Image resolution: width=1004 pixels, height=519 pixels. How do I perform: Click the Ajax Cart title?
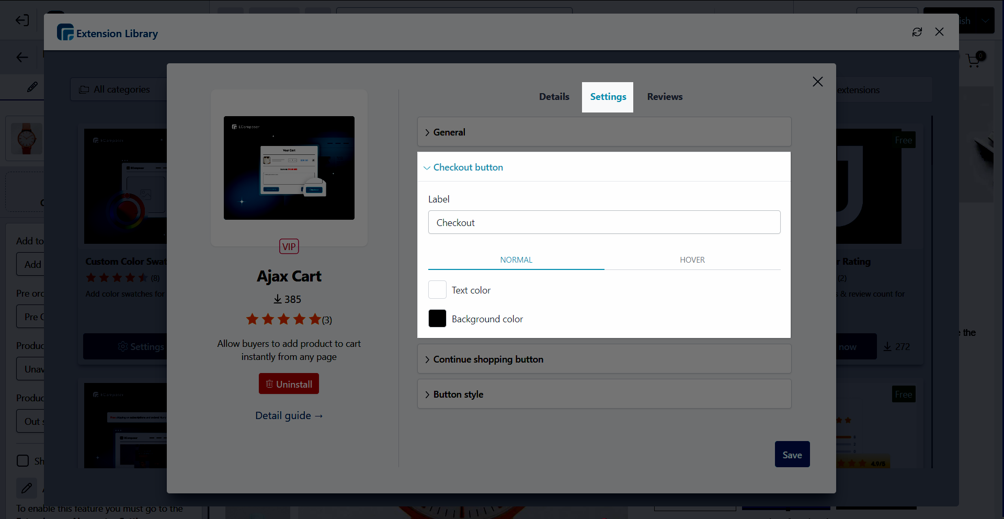[289, 276]
